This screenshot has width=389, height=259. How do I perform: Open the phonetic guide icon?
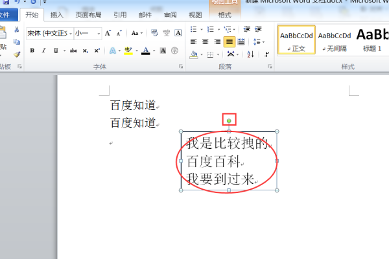point(166,33)
